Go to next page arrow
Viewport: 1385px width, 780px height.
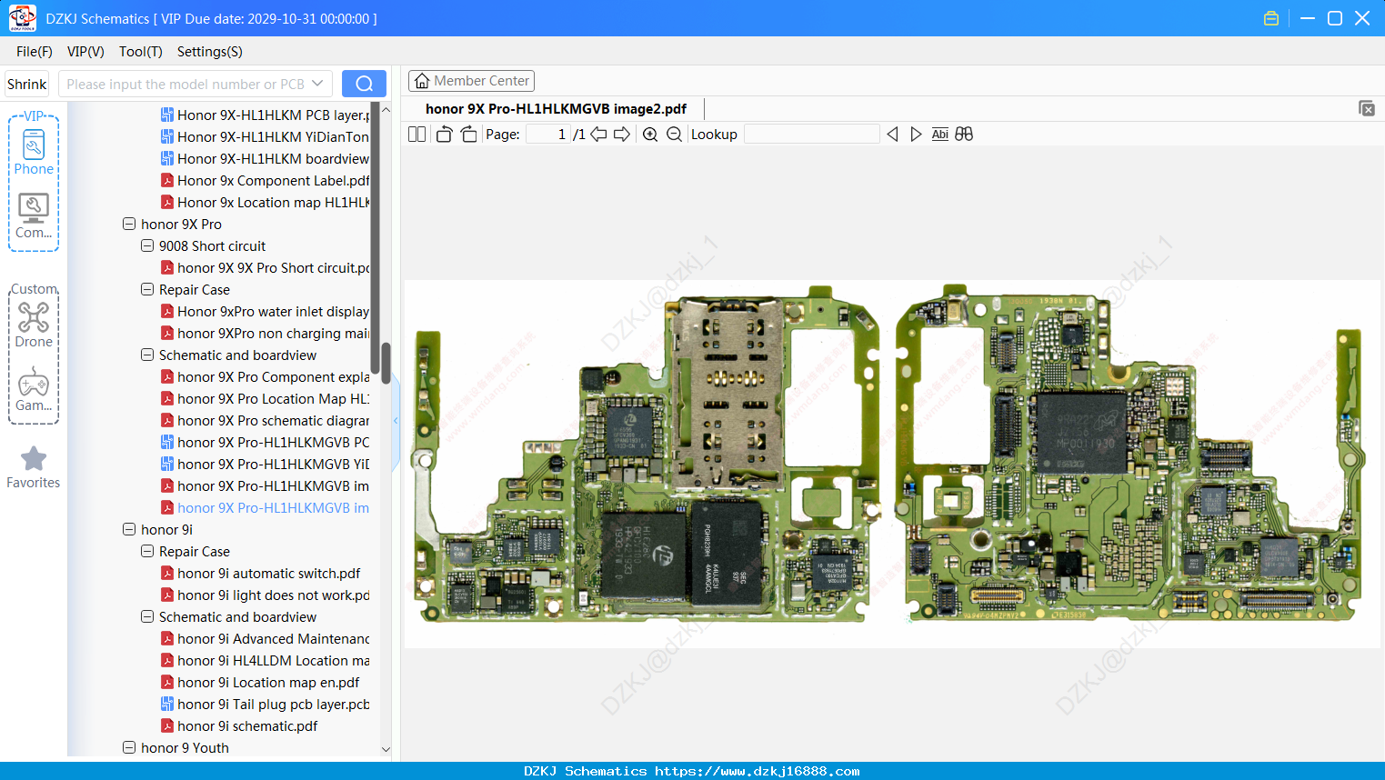[622, 135]
